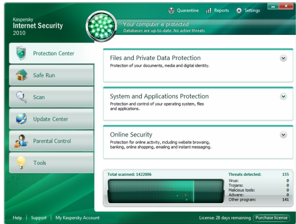
Task: Open the Safe Run tab label
Action: point(44,75)
